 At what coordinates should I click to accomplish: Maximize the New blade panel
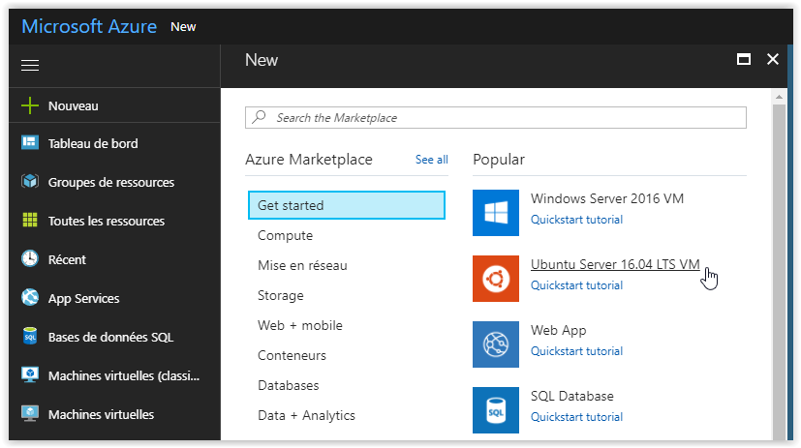(744, 60)
